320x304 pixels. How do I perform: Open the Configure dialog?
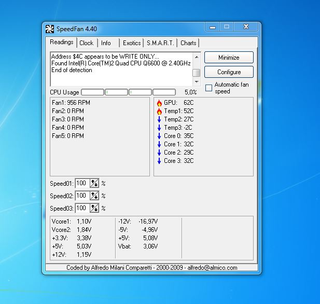pyautogui.click(x=229, y=72)
